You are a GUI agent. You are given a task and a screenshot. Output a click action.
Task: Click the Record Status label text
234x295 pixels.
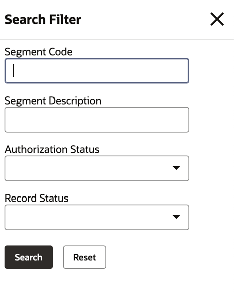[37, 199]
